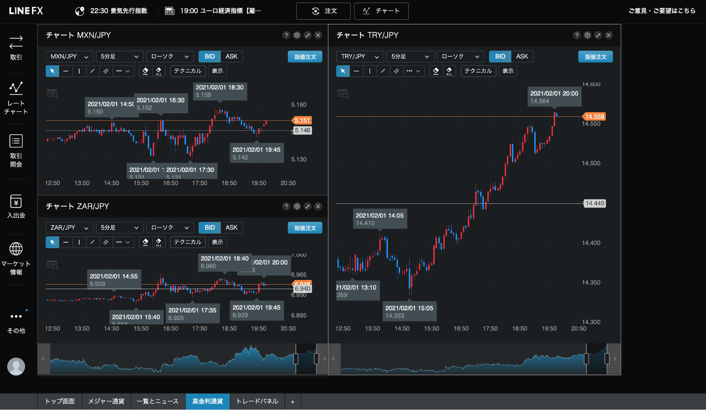This screenshot has width=706, height=410.
Task: Click erase ALL tool in TRY/JPY chart
Action: [449, 71]
